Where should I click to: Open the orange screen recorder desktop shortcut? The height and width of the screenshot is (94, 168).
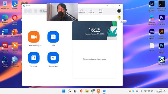tap(15, 48)
